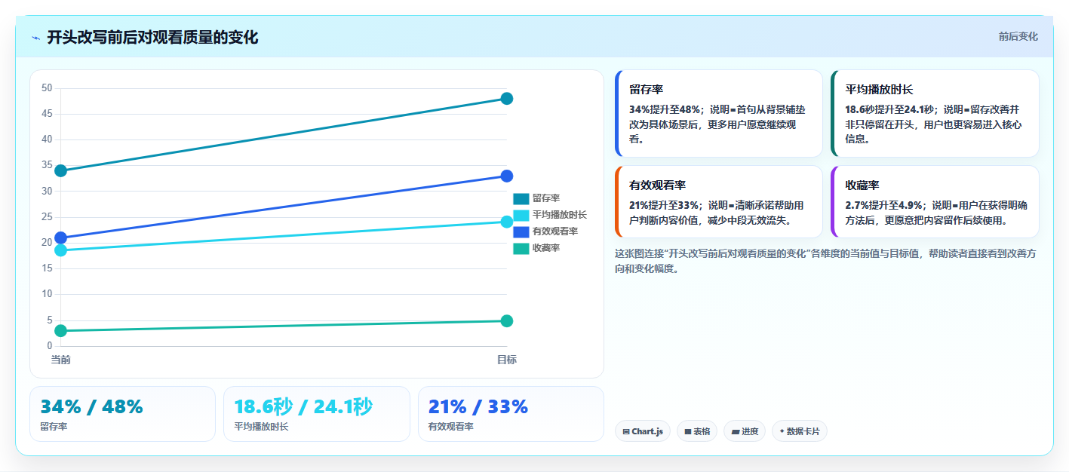Open the 收藏率 explanation card
Image resolution: width=1069 pixels, height=472 pixels.
935,202
